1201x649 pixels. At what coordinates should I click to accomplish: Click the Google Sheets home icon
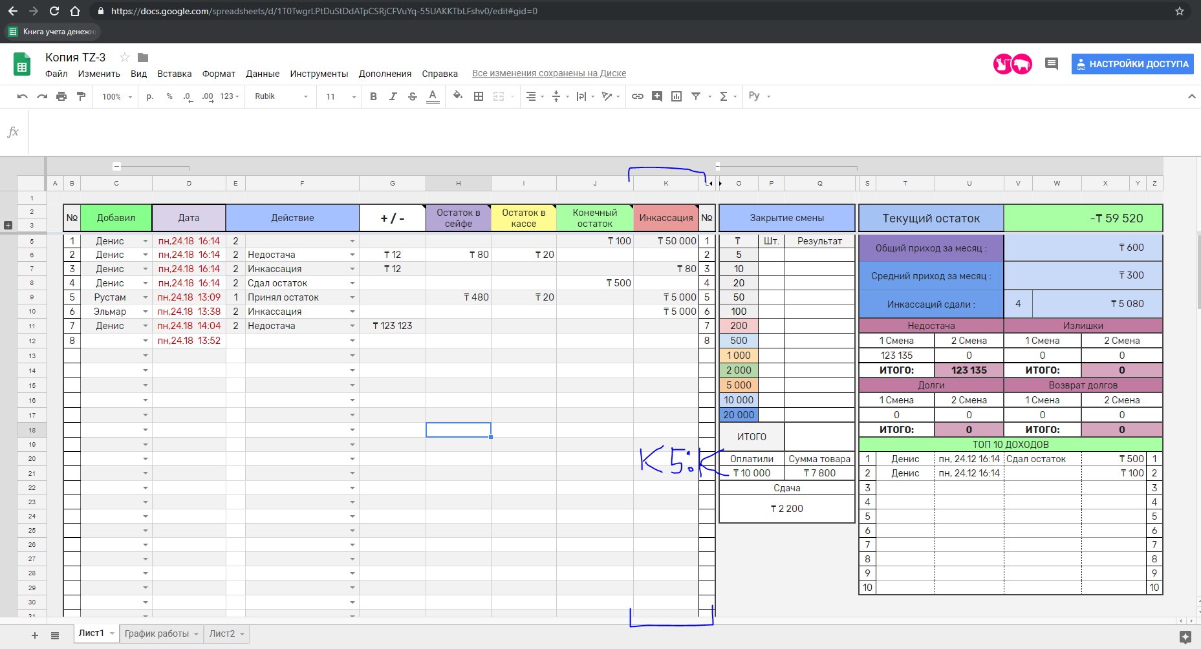(x=22, y=65)
